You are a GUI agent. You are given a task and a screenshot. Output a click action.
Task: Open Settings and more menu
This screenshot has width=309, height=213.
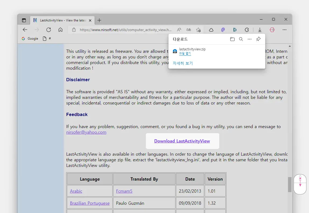tap(284, 30)
